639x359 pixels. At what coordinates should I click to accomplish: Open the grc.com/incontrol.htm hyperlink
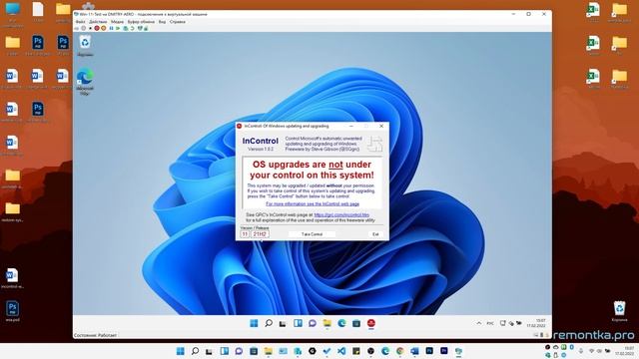tap(341, 214)
